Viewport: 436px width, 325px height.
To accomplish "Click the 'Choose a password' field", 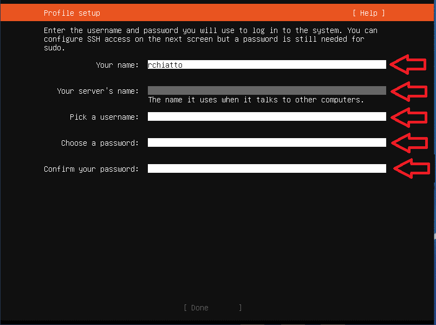I will [266, 142].
